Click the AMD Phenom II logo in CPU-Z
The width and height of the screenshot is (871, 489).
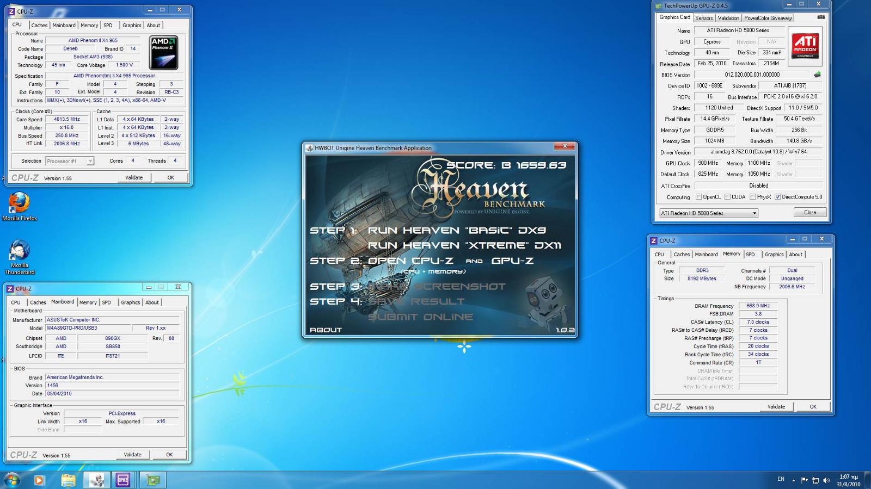click(x=163, y=53)
